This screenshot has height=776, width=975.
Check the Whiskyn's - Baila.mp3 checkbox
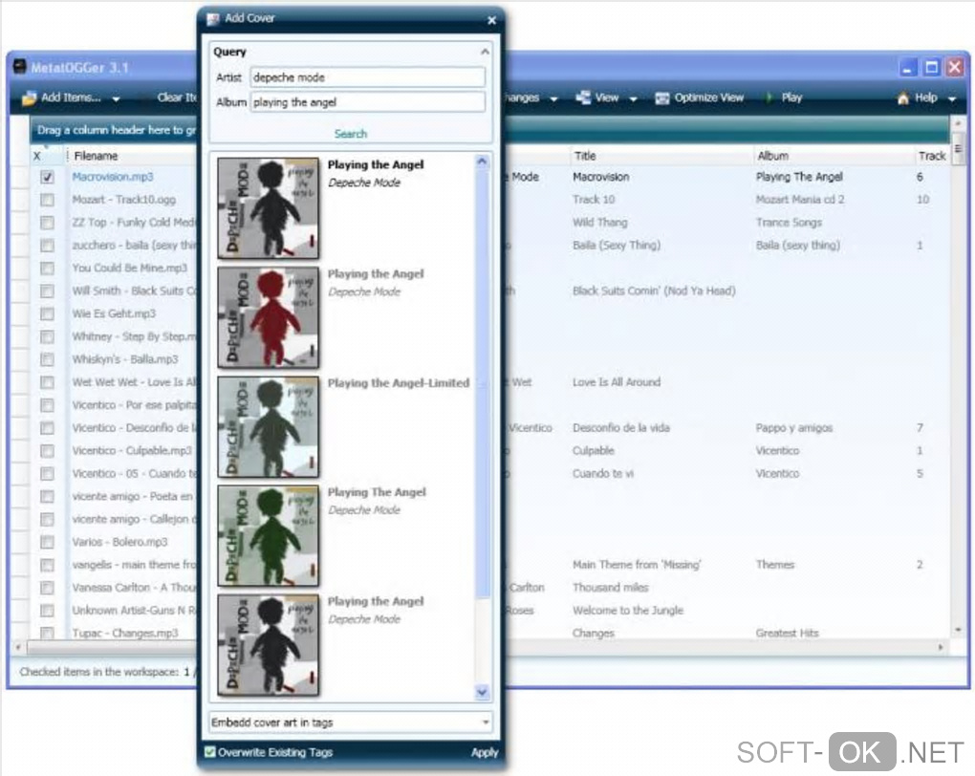pyautogui.click(x=47, y=359)
